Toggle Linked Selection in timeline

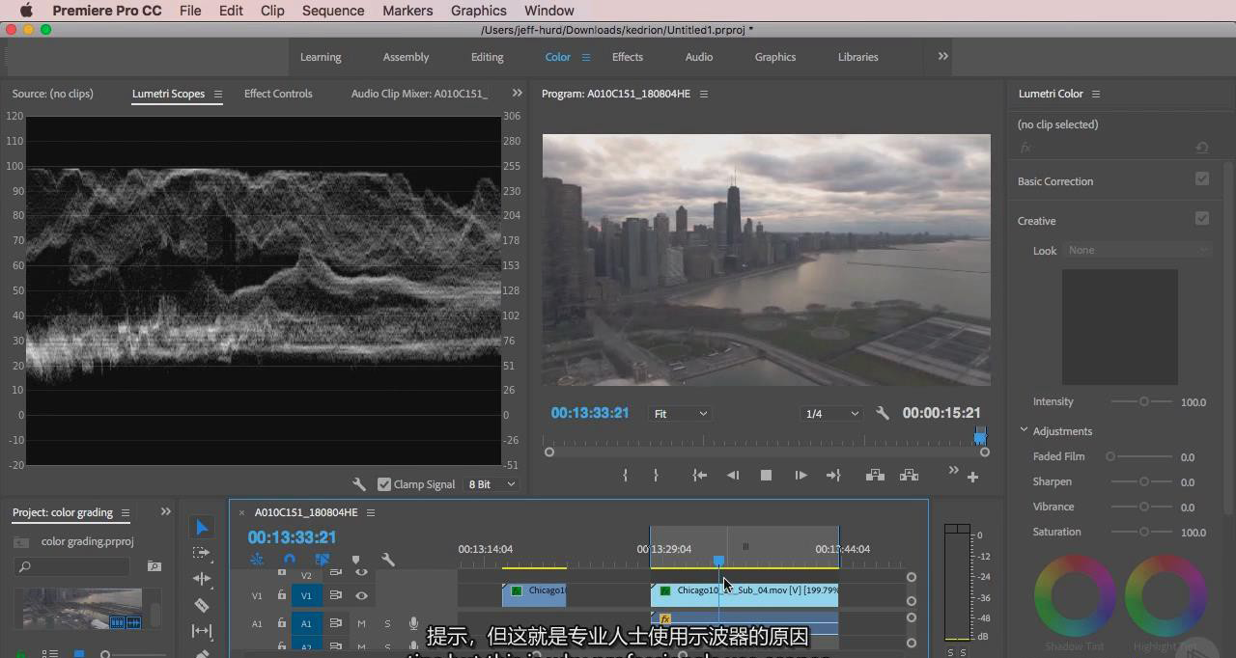tap(323, 560)
